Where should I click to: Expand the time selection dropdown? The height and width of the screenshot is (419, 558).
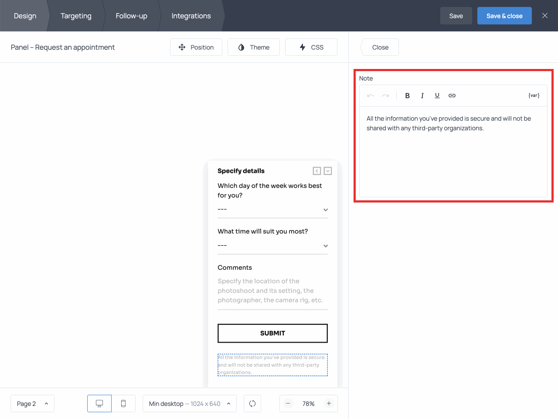pyautogui.click(x=272, y=246)
